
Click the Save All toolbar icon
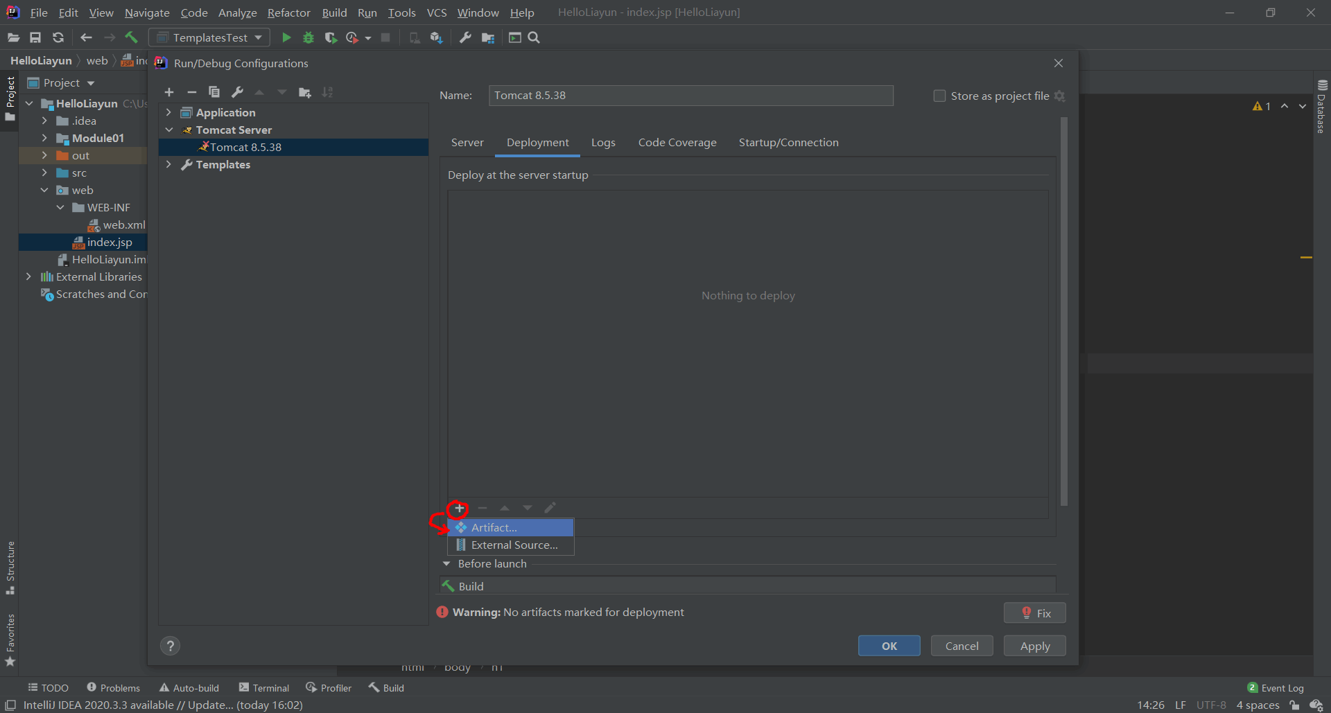coord(35,37)
